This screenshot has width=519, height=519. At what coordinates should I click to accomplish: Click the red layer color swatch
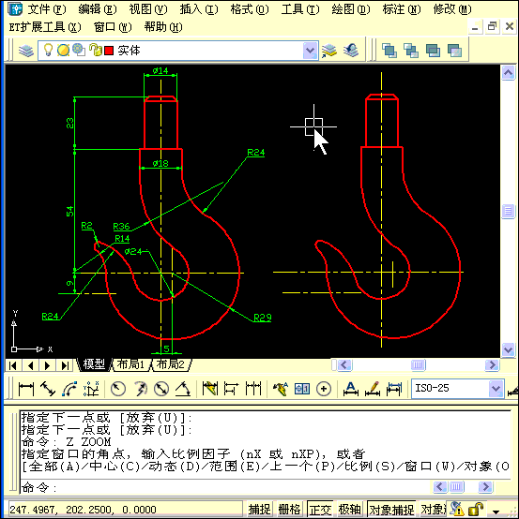click(109, 51)
